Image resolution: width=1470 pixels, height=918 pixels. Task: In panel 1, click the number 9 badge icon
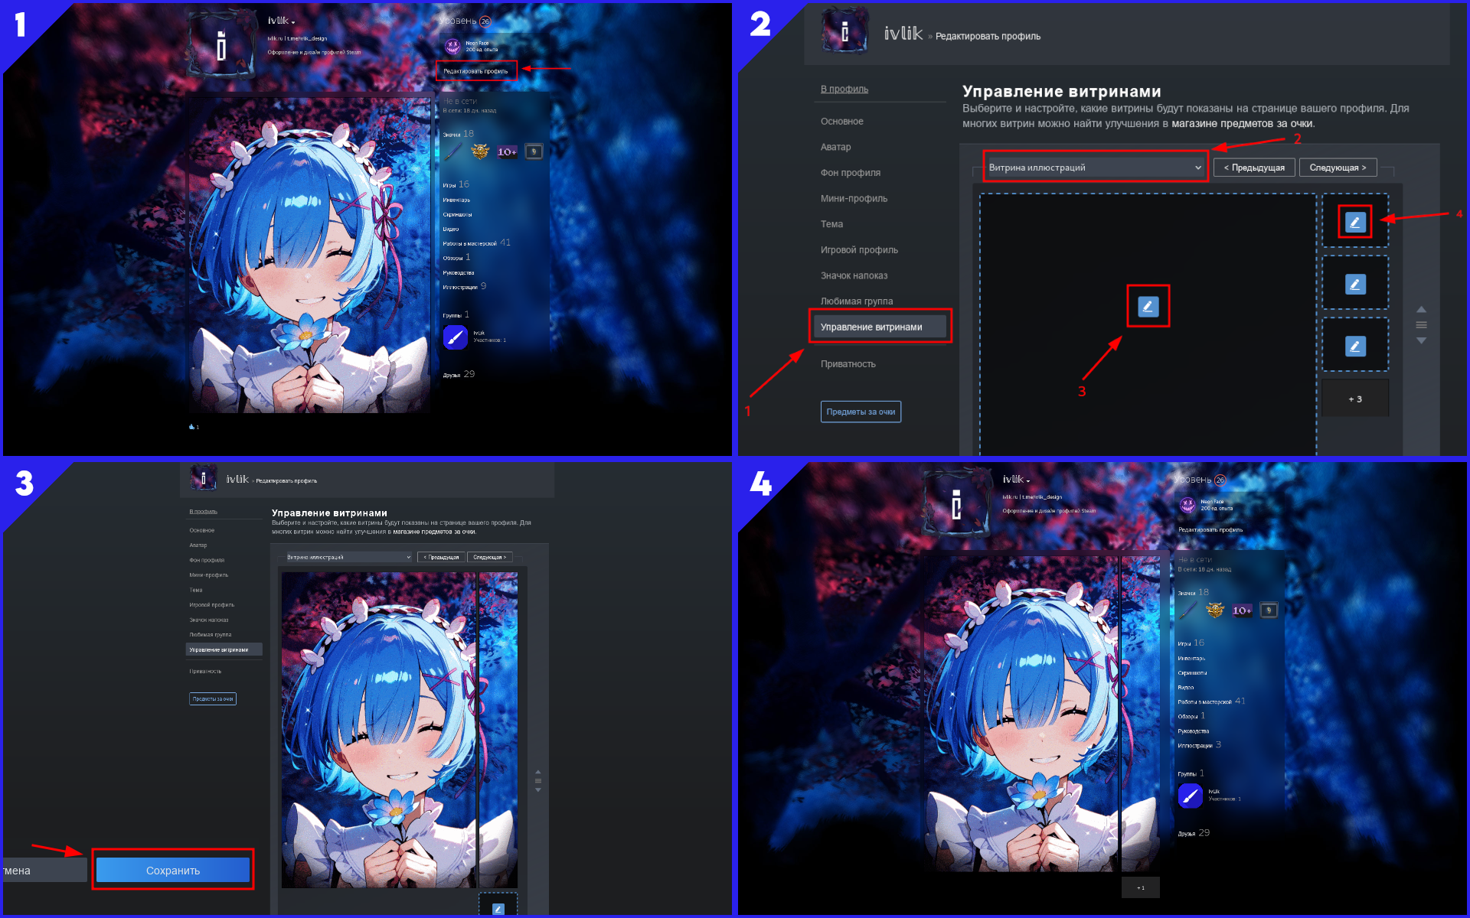coord(534,151)
